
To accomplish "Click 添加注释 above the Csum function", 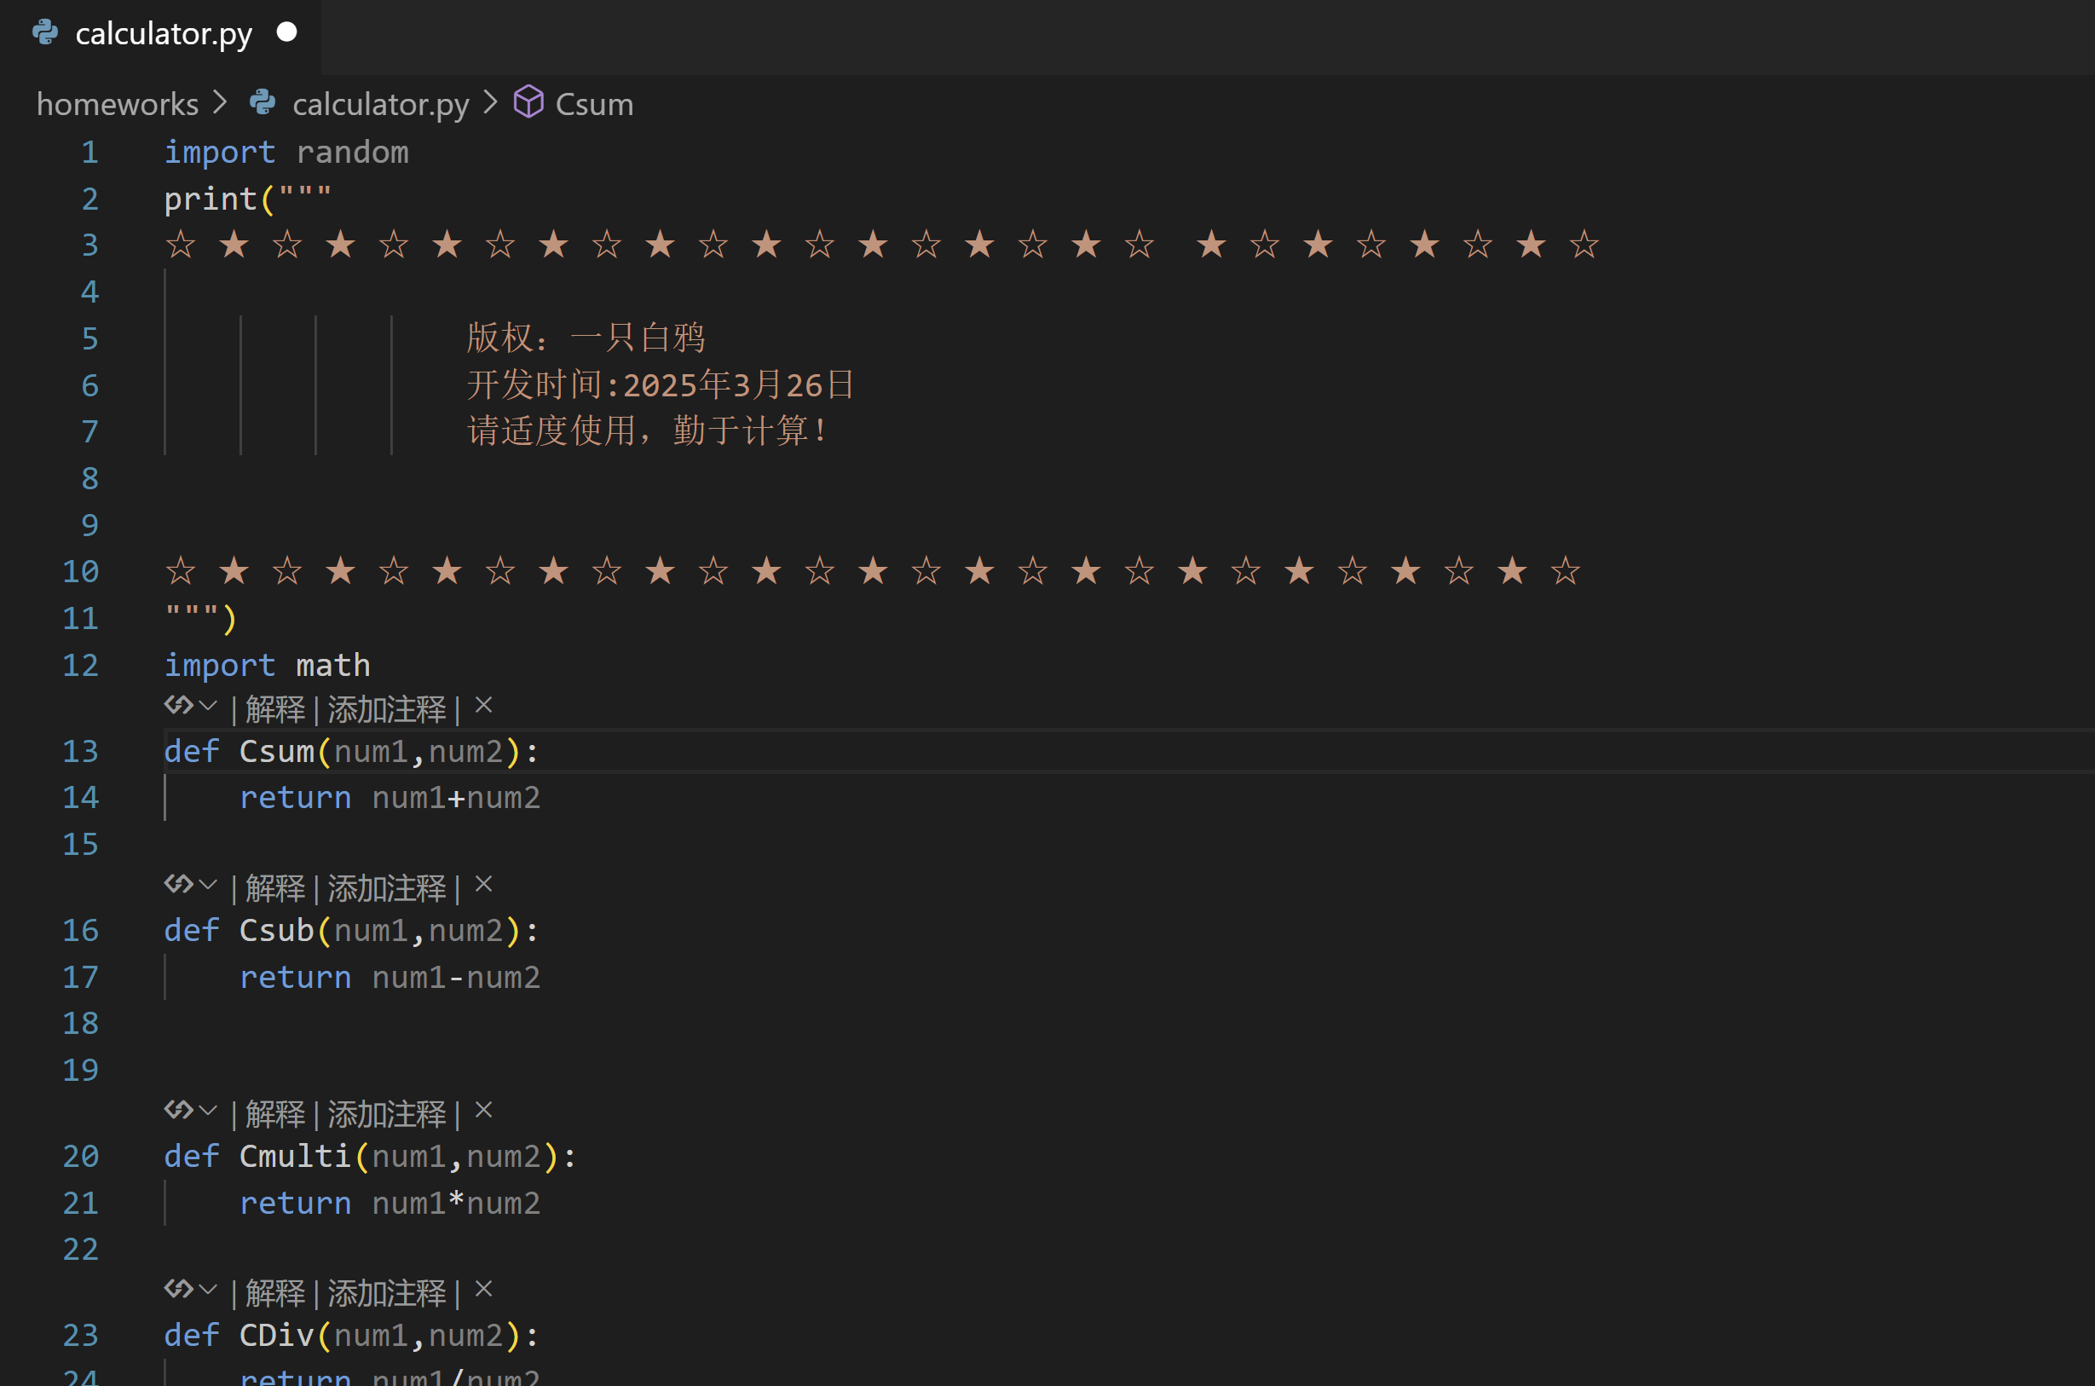I will pos(387,710).
